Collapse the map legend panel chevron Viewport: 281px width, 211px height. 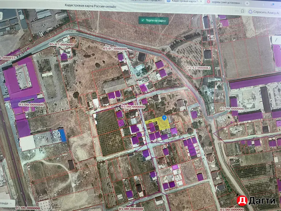(x=11, y=203)
